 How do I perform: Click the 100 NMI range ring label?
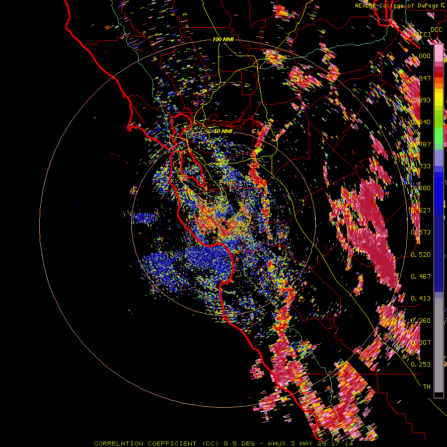click(x=223, y=39)
